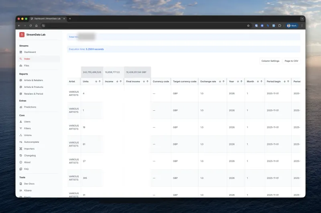Open the Changelog history icon
This screenshot has height=213, width=321.
21,155
